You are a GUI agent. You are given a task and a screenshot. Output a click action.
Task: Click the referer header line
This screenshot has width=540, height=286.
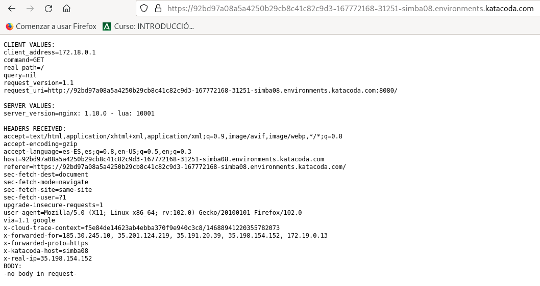[175, 167]
